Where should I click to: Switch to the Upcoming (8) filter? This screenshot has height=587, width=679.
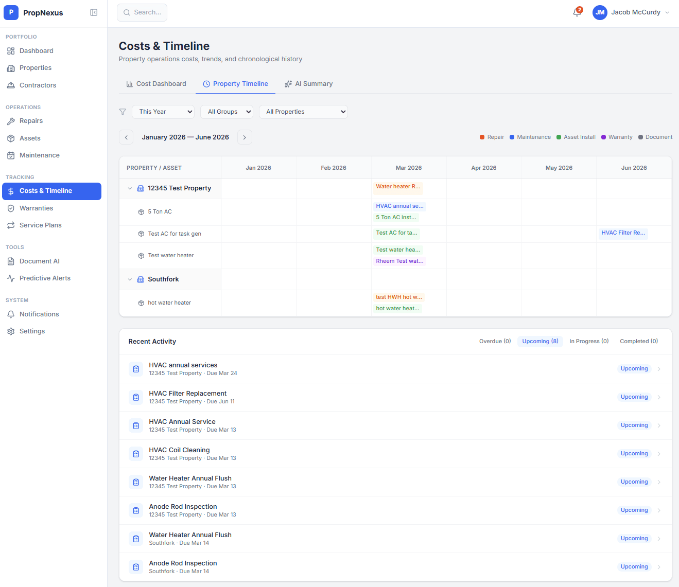[x=540, y=341]
